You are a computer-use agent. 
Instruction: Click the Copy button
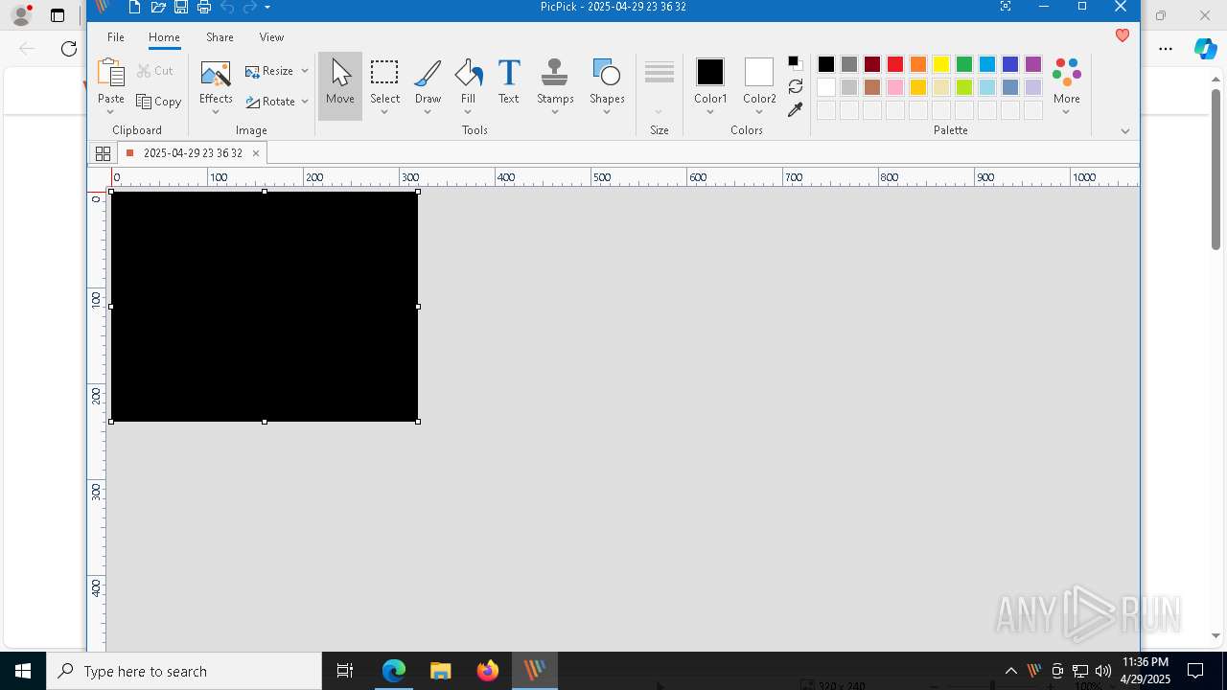pos(159,102)
